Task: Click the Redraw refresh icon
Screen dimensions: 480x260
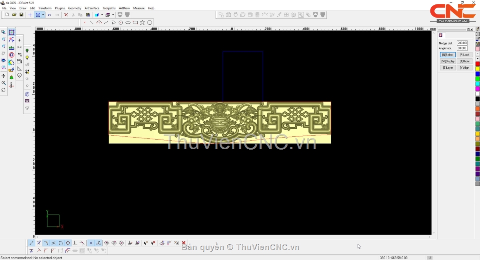Action: tap(4, 90)
